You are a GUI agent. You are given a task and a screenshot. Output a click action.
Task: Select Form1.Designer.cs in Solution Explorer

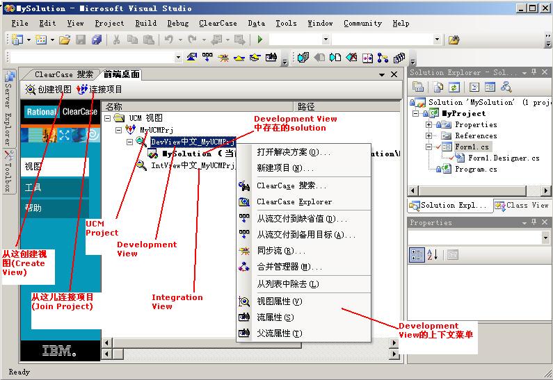(504, 158)
